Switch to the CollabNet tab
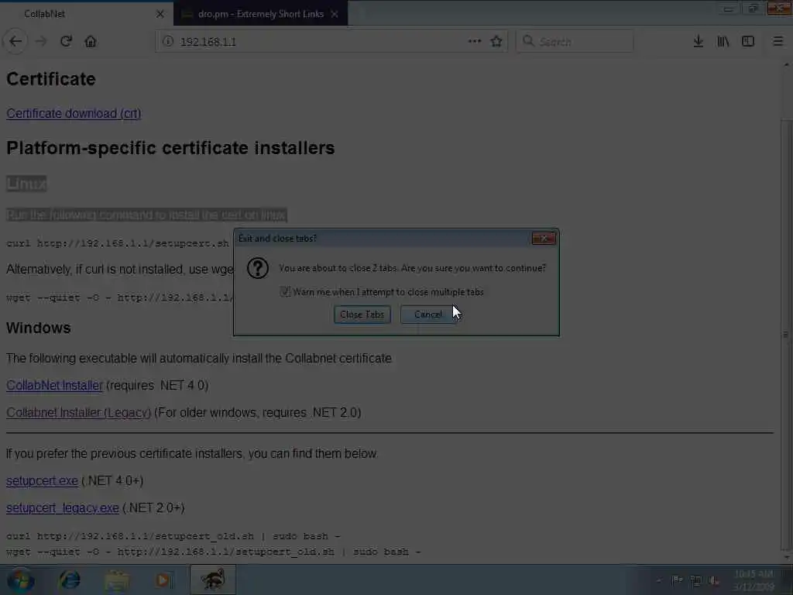The height and width of the screenshot is (595, 793). (86, 14)
